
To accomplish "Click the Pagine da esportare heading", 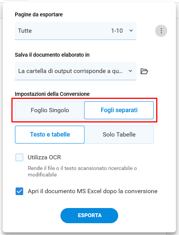I will point(39,14).
